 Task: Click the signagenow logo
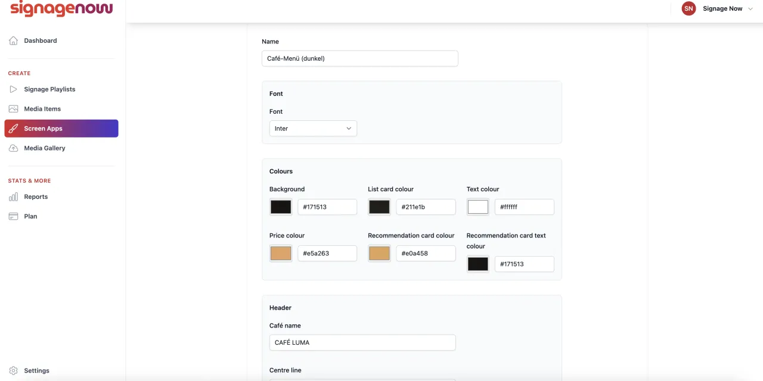click(61, 8)
